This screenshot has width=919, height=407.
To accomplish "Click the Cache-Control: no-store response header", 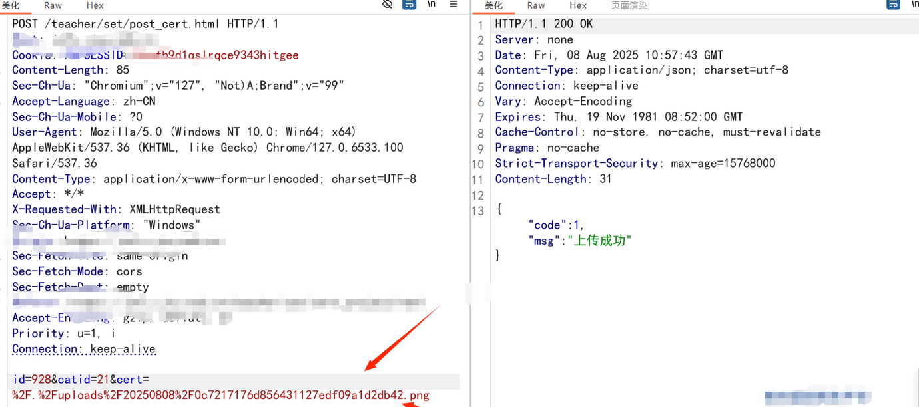I will point(658,132).
